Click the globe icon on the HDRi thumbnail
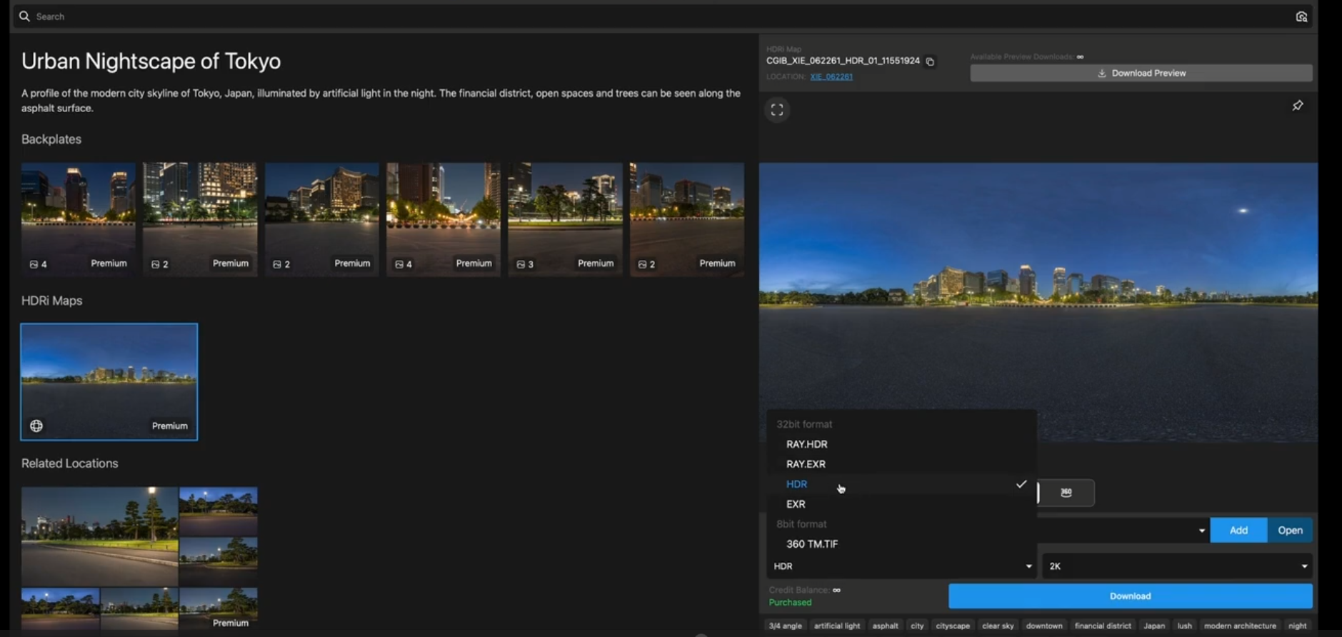Screen dimensions: 1342x637 pyautogui.click(x=36, y=426)
